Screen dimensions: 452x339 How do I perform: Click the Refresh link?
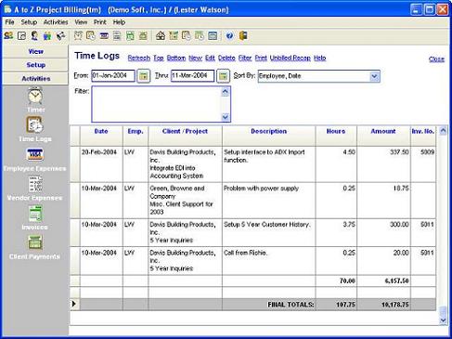pos(139,59)
